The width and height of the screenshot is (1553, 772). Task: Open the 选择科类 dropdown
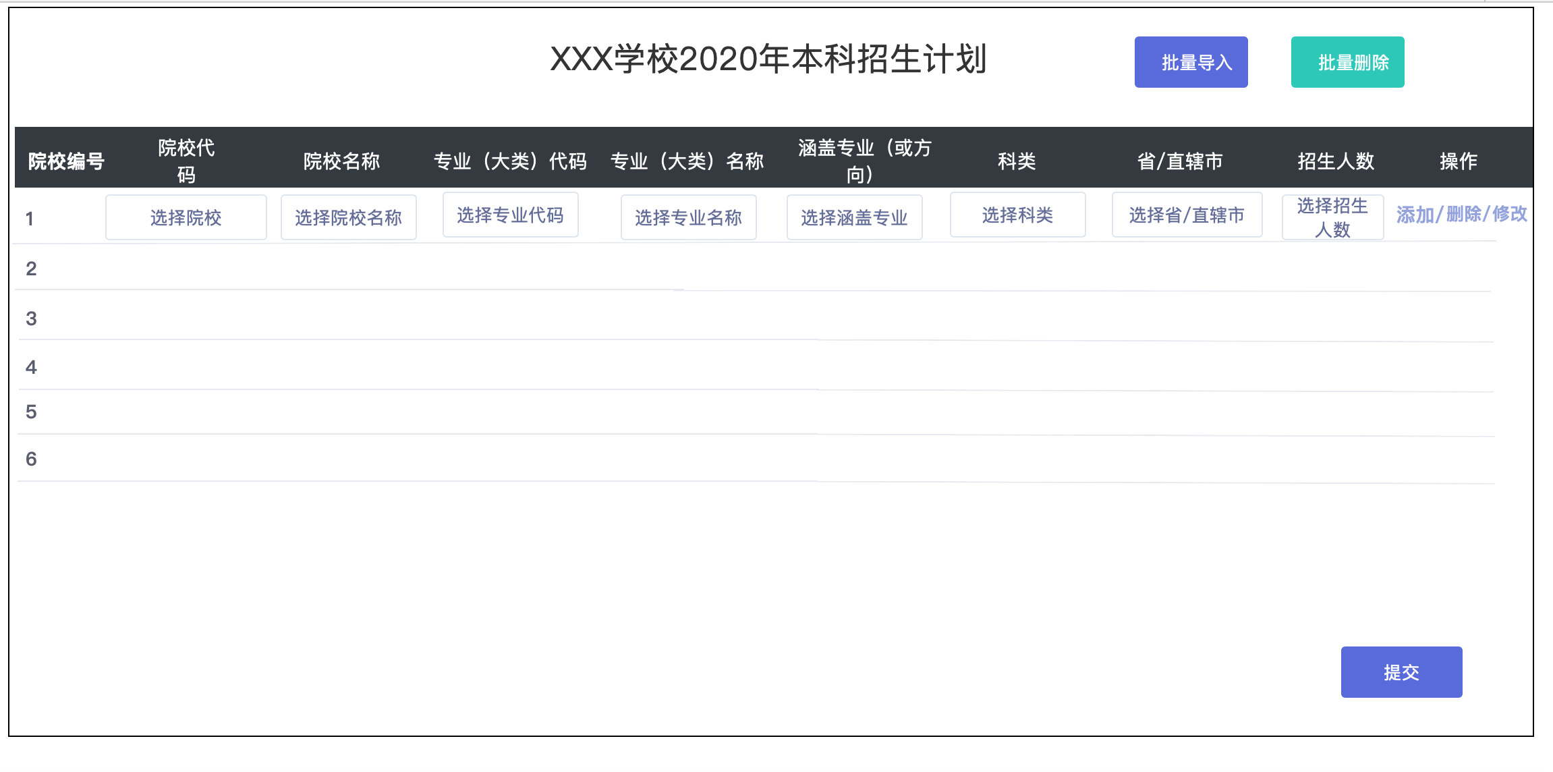[x=1017, y=215]
